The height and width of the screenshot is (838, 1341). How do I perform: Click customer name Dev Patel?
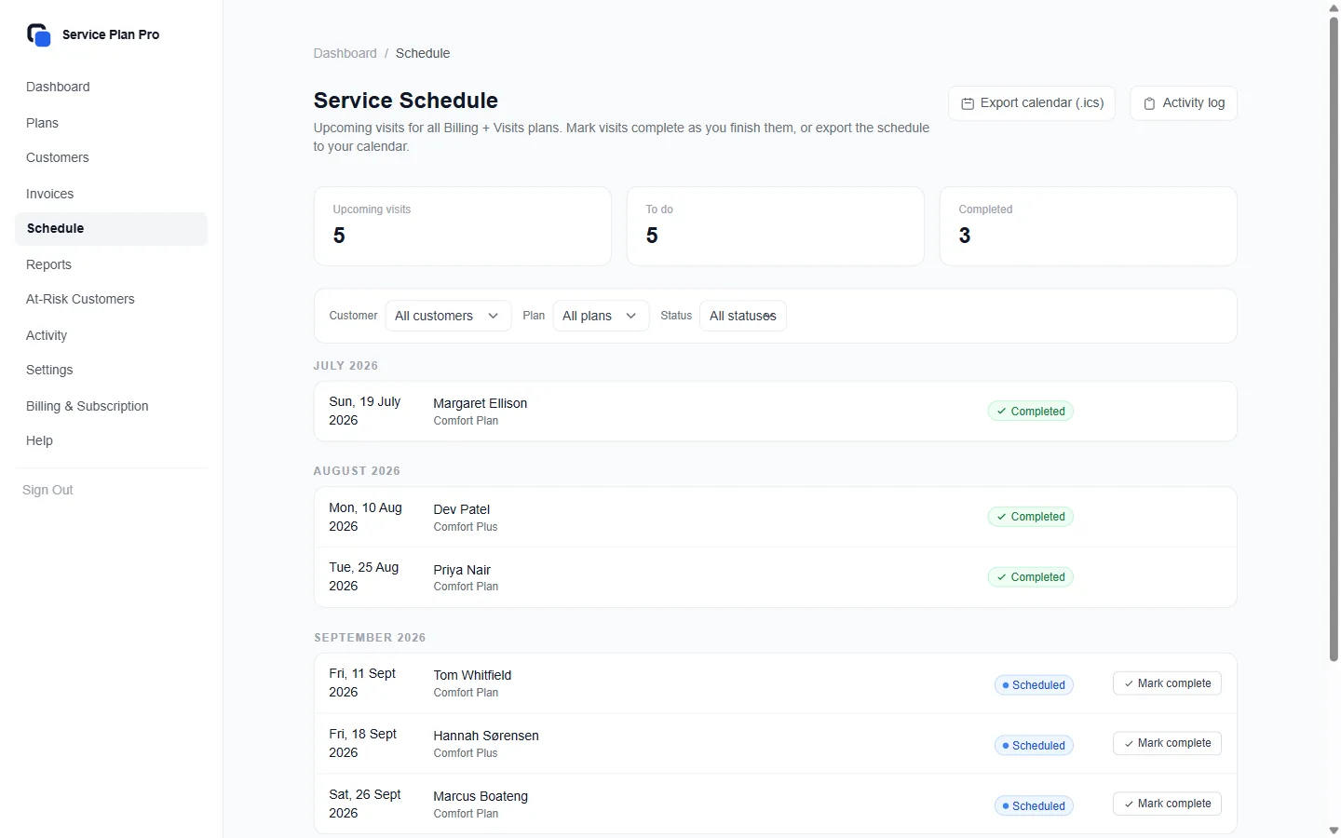(462, 509)
